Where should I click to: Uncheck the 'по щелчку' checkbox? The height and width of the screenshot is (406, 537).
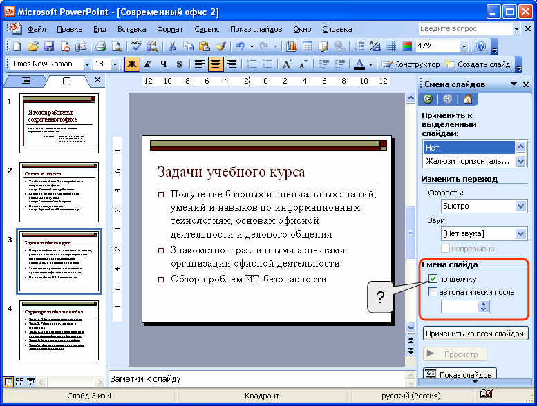433,279
